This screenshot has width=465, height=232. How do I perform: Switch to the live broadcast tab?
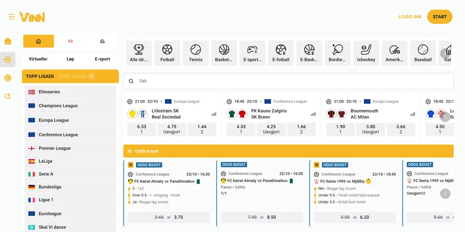[70, 41]
